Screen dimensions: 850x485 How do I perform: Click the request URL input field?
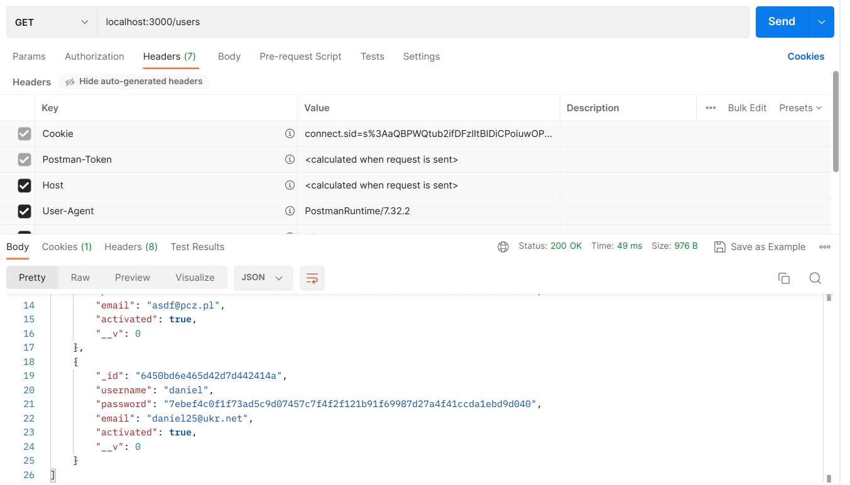[x=422, y=23]
